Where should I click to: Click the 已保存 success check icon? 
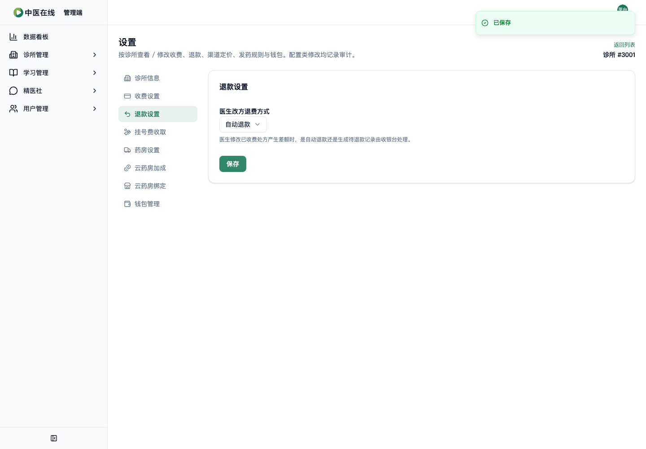pos(485,23)
